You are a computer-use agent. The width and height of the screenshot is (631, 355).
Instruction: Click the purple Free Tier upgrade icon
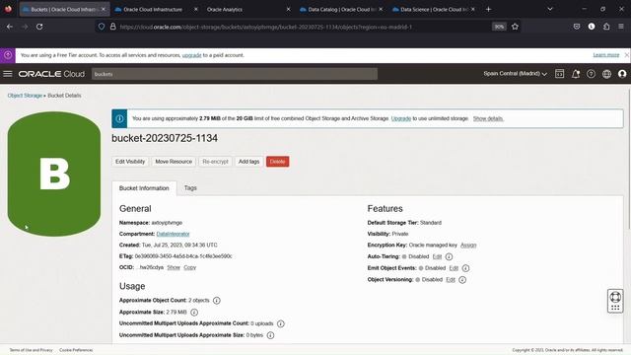point(8,55)
